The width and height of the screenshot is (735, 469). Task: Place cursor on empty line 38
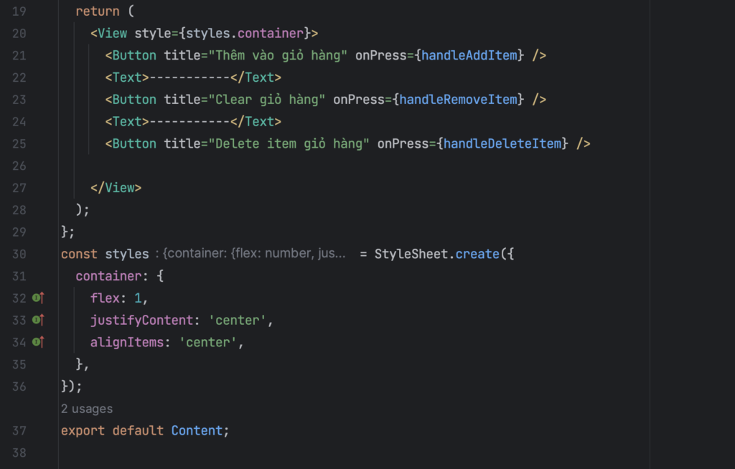tap(328, 452)
